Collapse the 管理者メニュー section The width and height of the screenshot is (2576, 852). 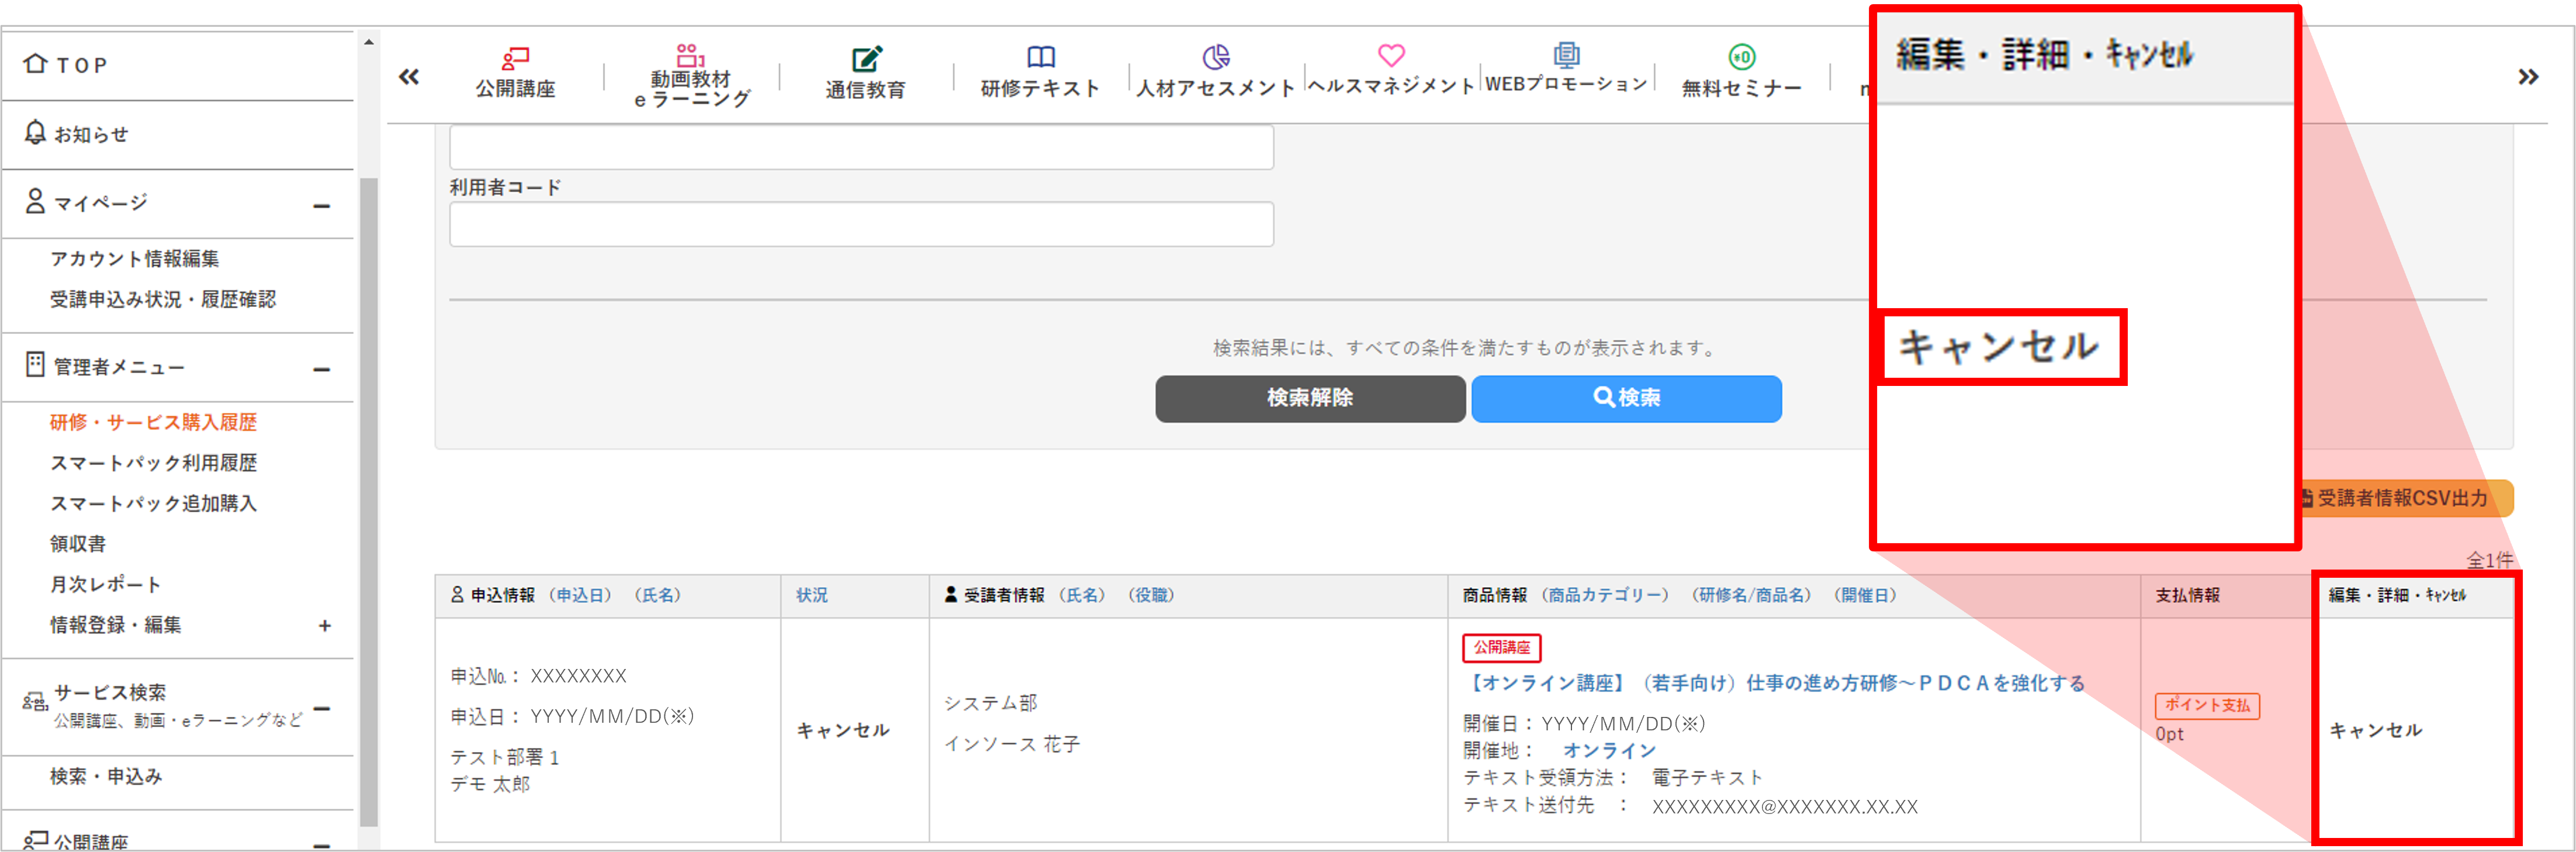(x=321, y=368)
